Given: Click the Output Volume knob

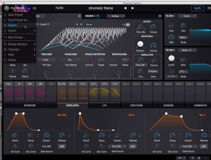Looking at the screenshot, I should click(153, 27).
